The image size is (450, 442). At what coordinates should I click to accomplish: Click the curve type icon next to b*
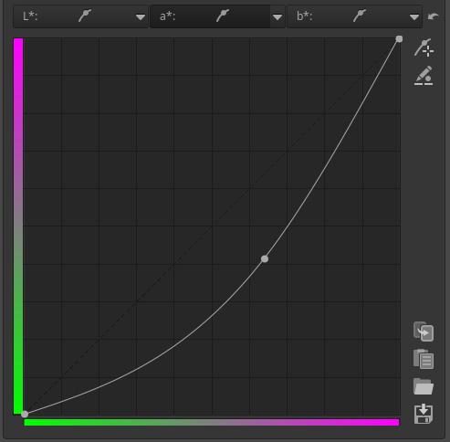tap(360, 16)
